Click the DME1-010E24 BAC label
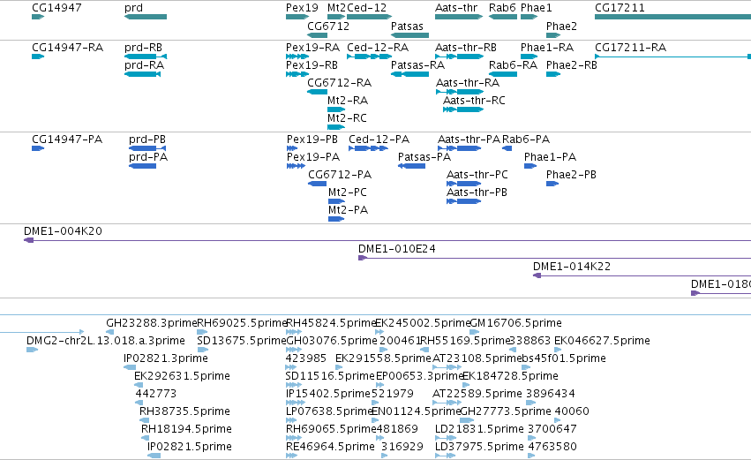The height and width of the screenshot is (460, 751). coord(397,249)
